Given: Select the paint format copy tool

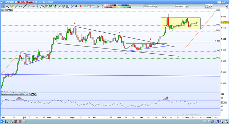Looking at the screenshot, I should click(x=55, y=6).
